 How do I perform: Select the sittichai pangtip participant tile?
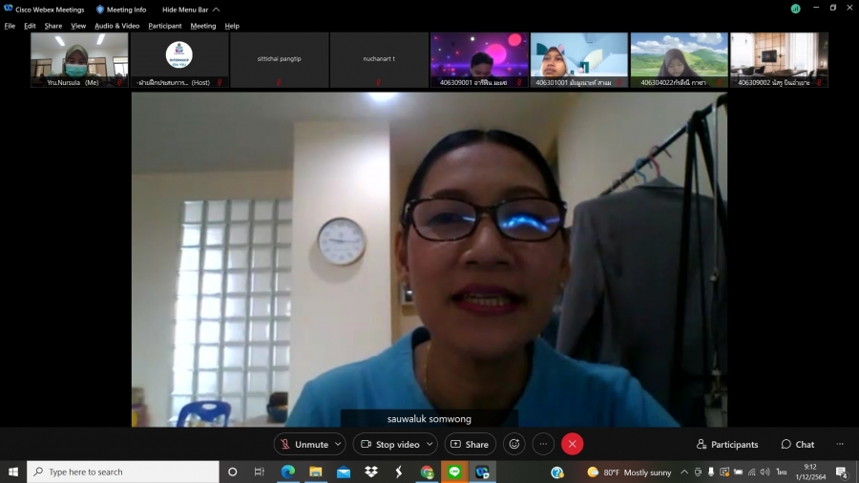click(280, 60)
